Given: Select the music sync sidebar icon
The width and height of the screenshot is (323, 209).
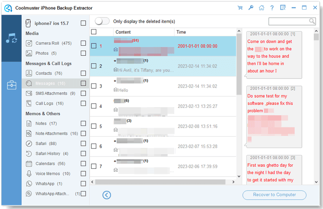Looking at the screenshot, I should point(12,38).
